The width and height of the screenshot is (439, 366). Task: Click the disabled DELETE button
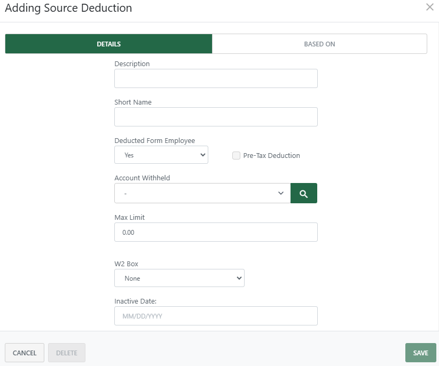pos(66,352)
